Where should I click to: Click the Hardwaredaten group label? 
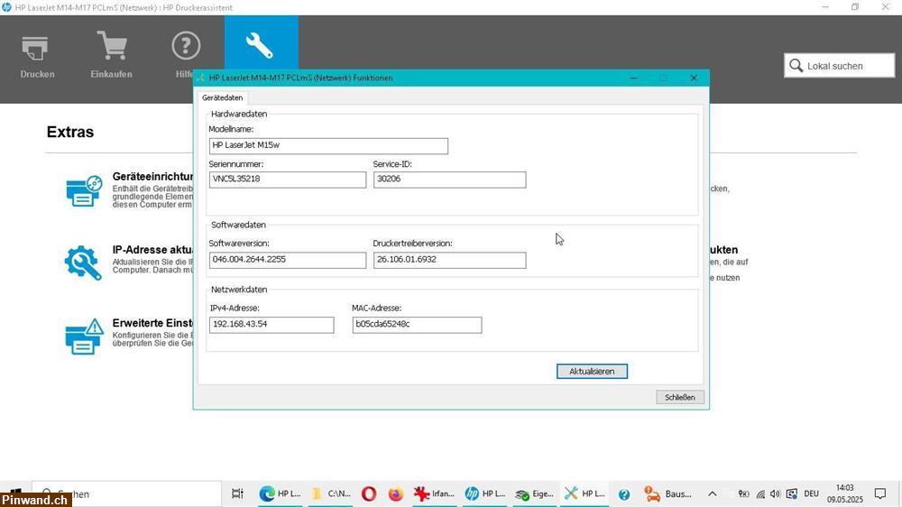pyautogui.click(x=239, y=114)
